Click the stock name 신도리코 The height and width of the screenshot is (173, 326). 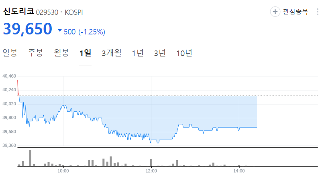(x=18, y=11)
